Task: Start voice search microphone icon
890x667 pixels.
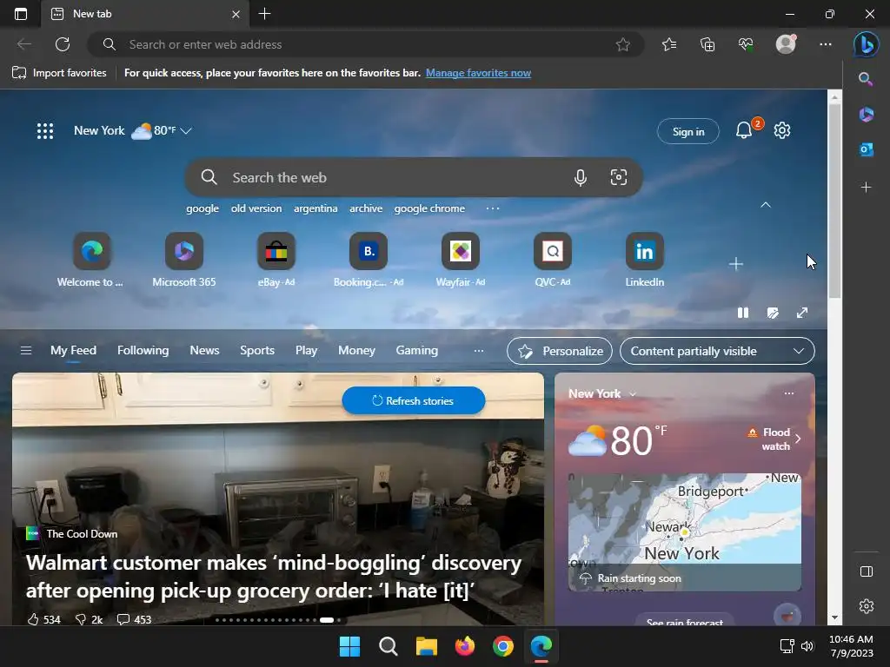Action: click(580, 177)
